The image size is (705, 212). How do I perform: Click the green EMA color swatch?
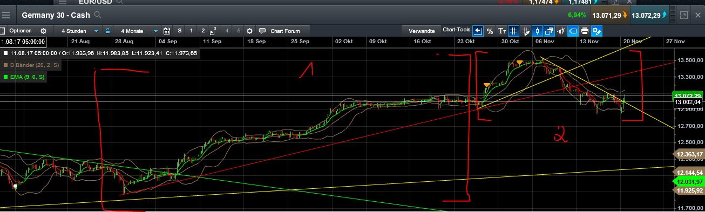5,78
